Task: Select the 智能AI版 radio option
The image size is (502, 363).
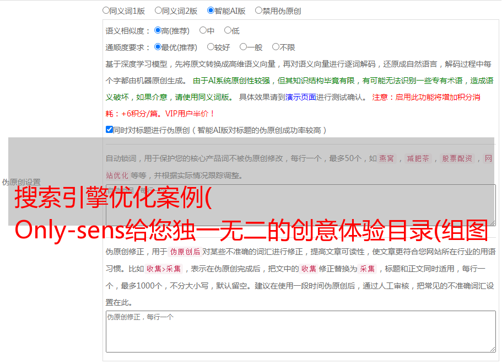Action: click(x=210, y=10)
